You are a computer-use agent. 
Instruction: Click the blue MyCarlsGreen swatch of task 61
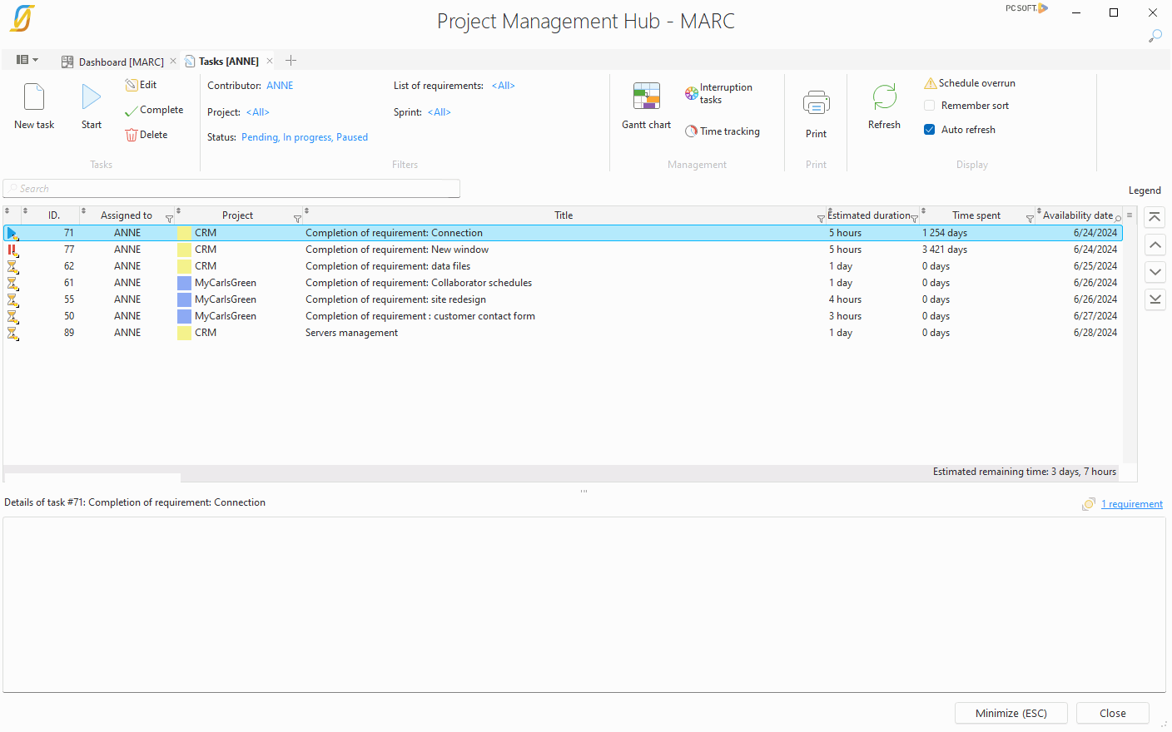coord(184,283)
